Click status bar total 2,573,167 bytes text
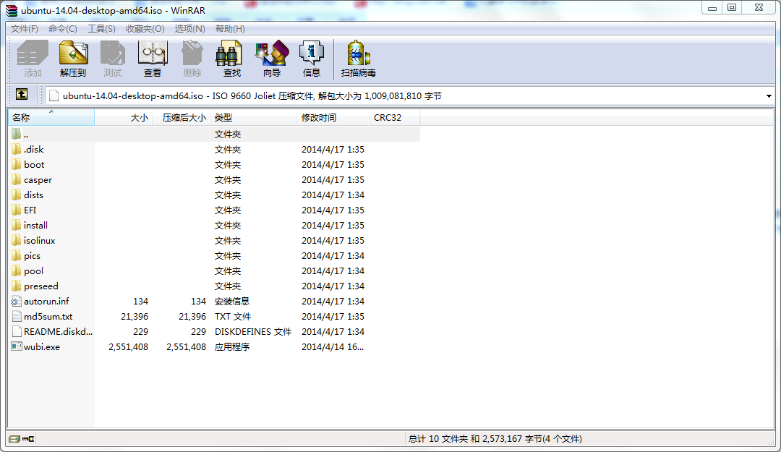 (x=495, y=439)
